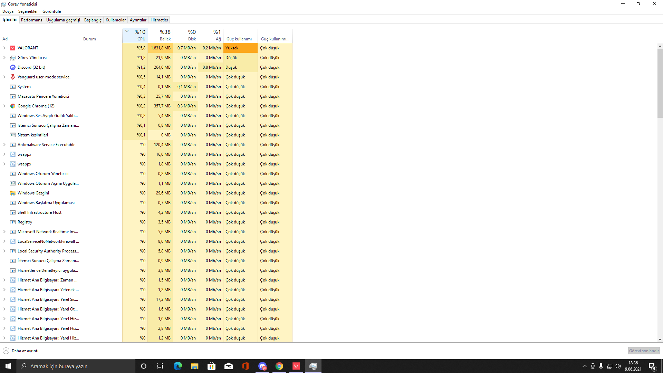Click the vertical scrollbar down arrow
The width and height of the screenshot is (663, 373).
660,339
